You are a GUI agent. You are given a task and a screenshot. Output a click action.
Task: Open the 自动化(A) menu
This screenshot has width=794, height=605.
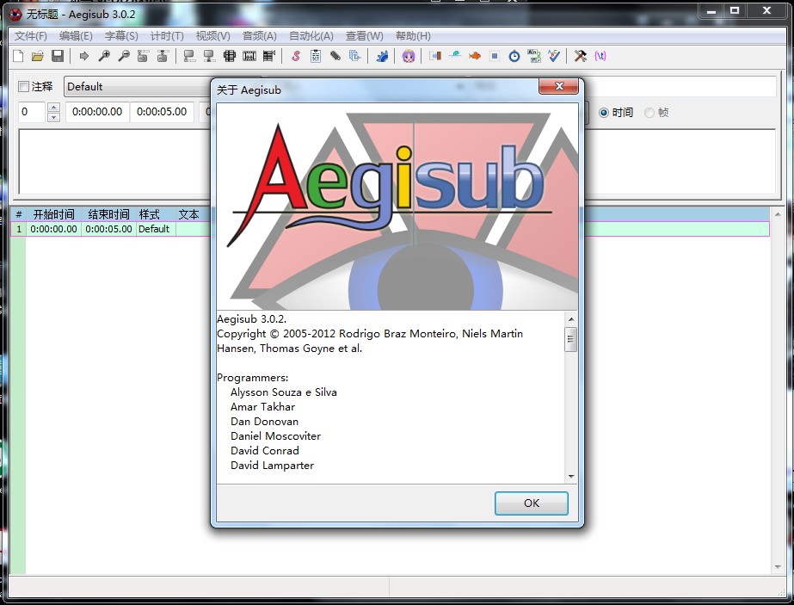311,36
